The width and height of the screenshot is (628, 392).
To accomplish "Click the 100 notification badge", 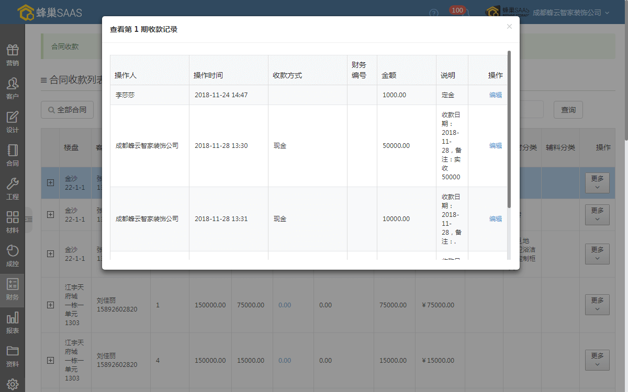I will (457, 10).
